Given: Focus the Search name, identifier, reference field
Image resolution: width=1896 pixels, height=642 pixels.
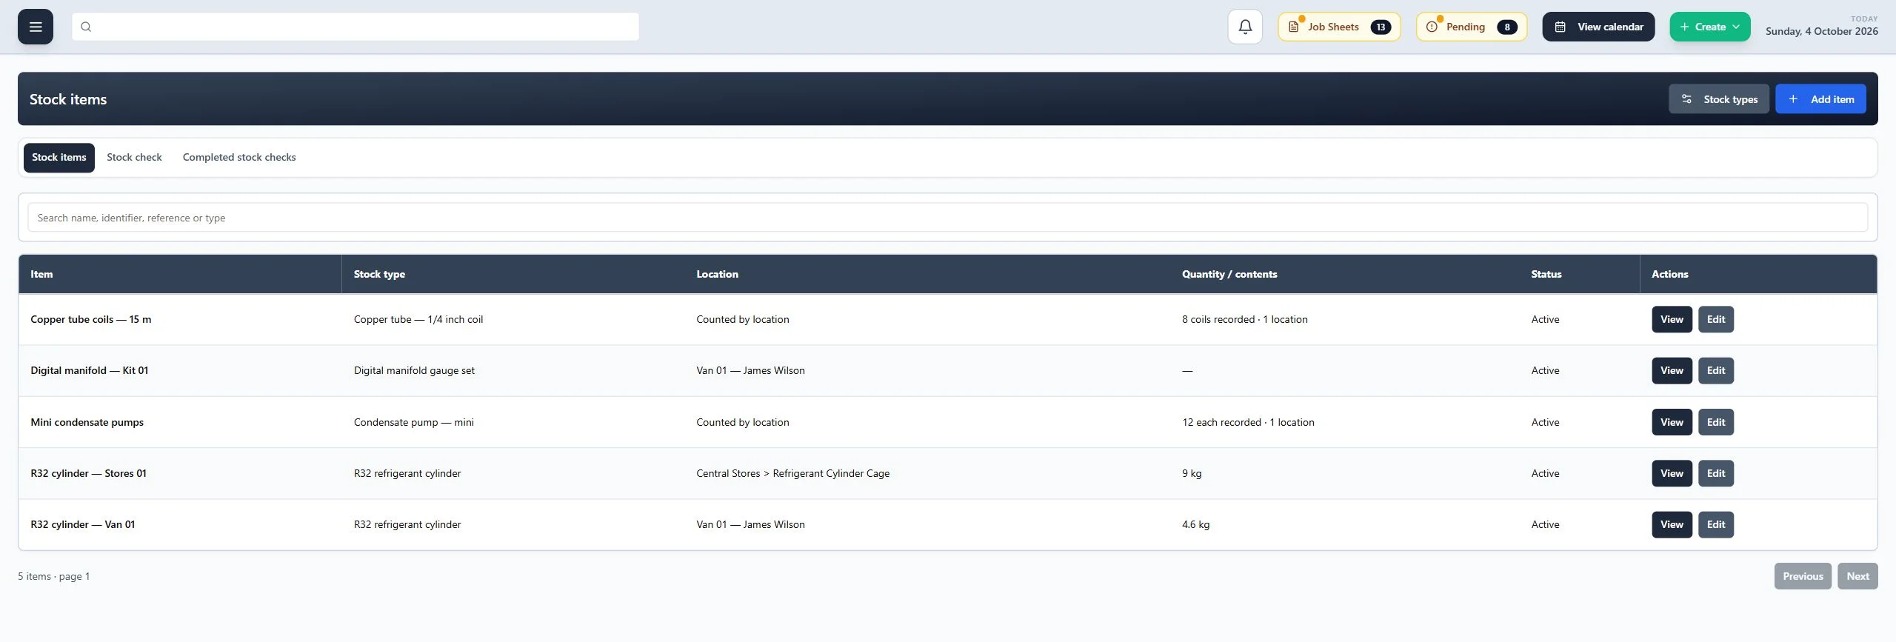Looking at the screenshot, I should 948,218.
